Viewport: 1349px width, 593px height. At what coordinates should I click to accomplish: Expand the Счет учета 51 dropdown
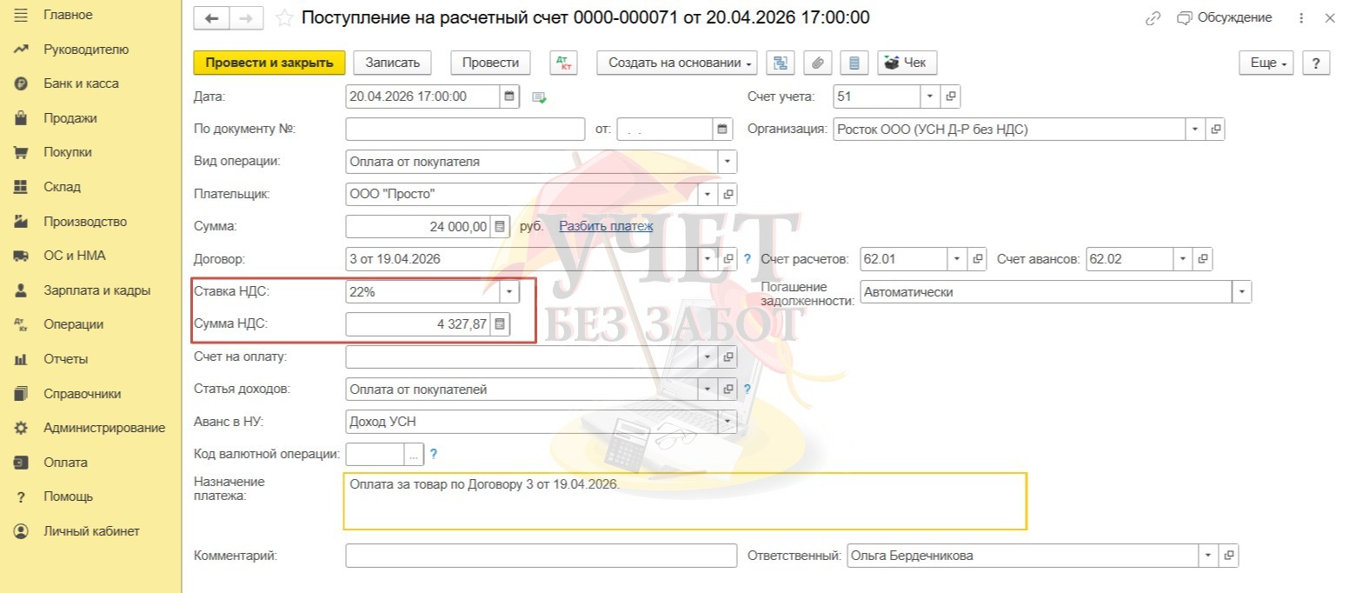coord(930,97)
